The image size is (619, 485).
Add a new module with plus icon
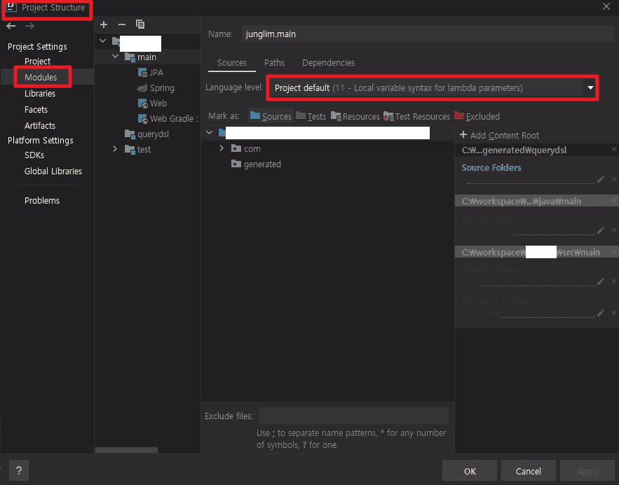tap(104, 24)
